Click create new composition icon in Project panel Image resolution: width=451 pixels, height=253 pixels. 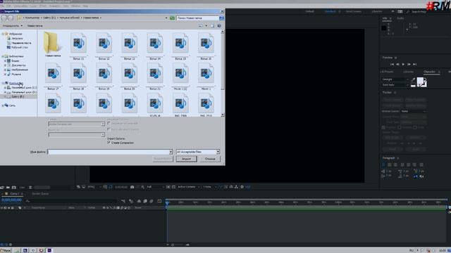tap(14, 188)
